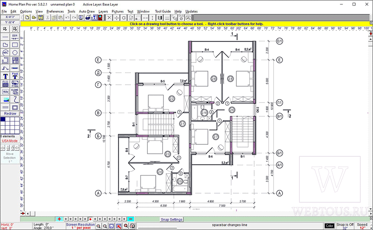Select the DIM dimension tool

pos(15,37)
